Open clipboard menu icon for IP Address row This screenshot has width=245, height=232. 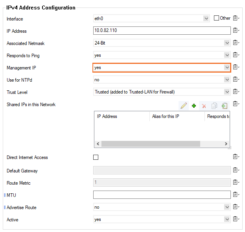(x=236, y=30)
